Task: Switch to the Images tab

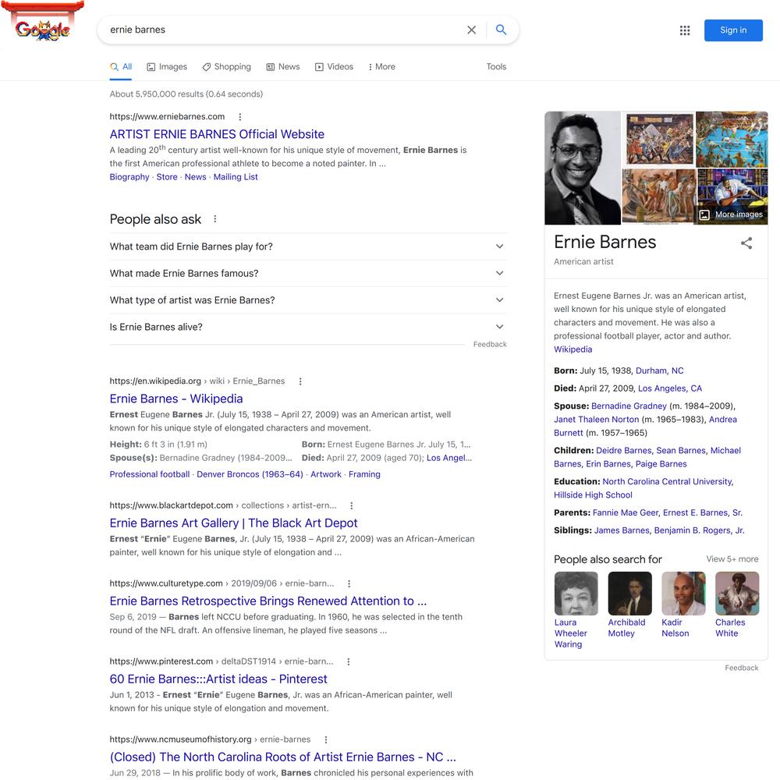Action: tap(167, 66)
